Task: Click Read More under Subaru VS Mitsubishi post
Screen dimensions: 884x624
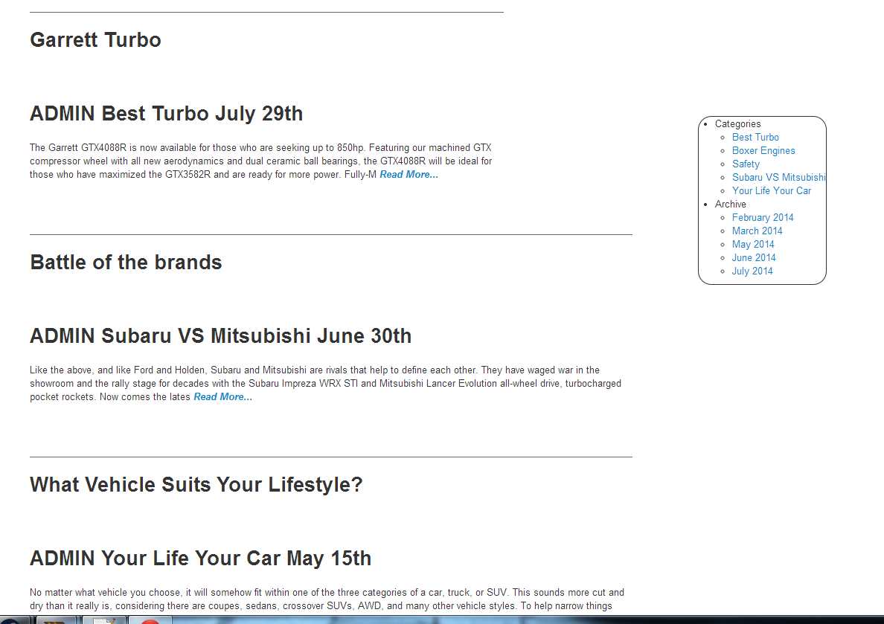Action: coord(222,397)
